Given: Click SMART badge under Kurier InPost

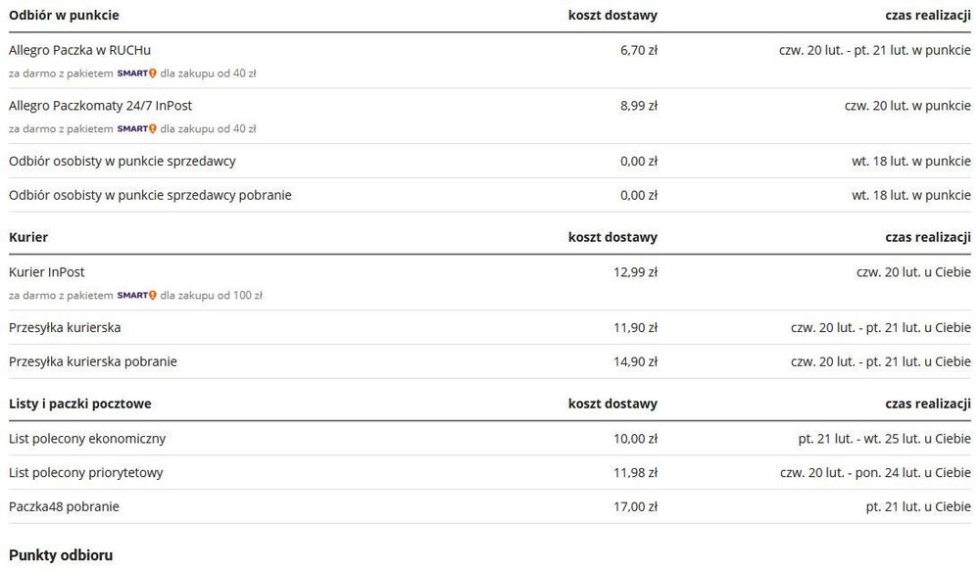Looking at the screenshot, I should pyautogui.click(x=136, y=296).
